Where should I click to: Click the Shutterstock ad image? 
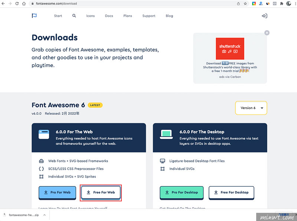(230, 49)
